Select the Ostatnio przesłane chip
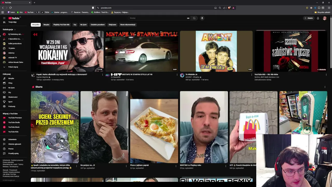This screenshot has height=187, width=332. click(x=98, y=25)
